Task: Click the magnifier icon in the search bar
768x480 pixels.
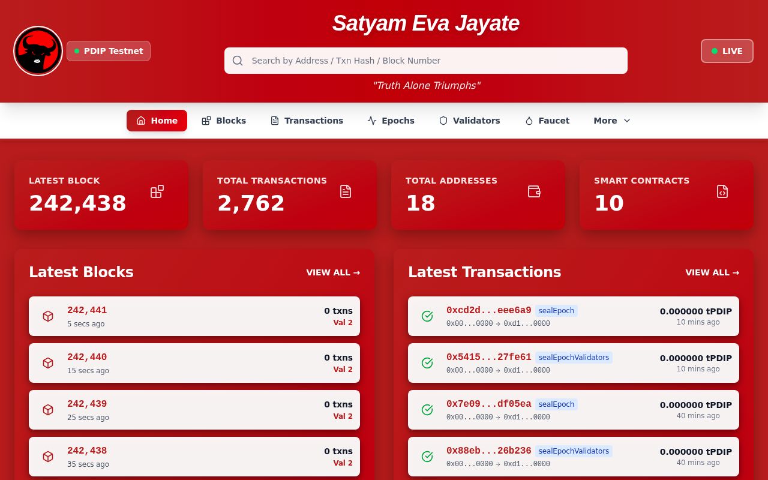Action: pyautogui.click(x=238, y=61)
